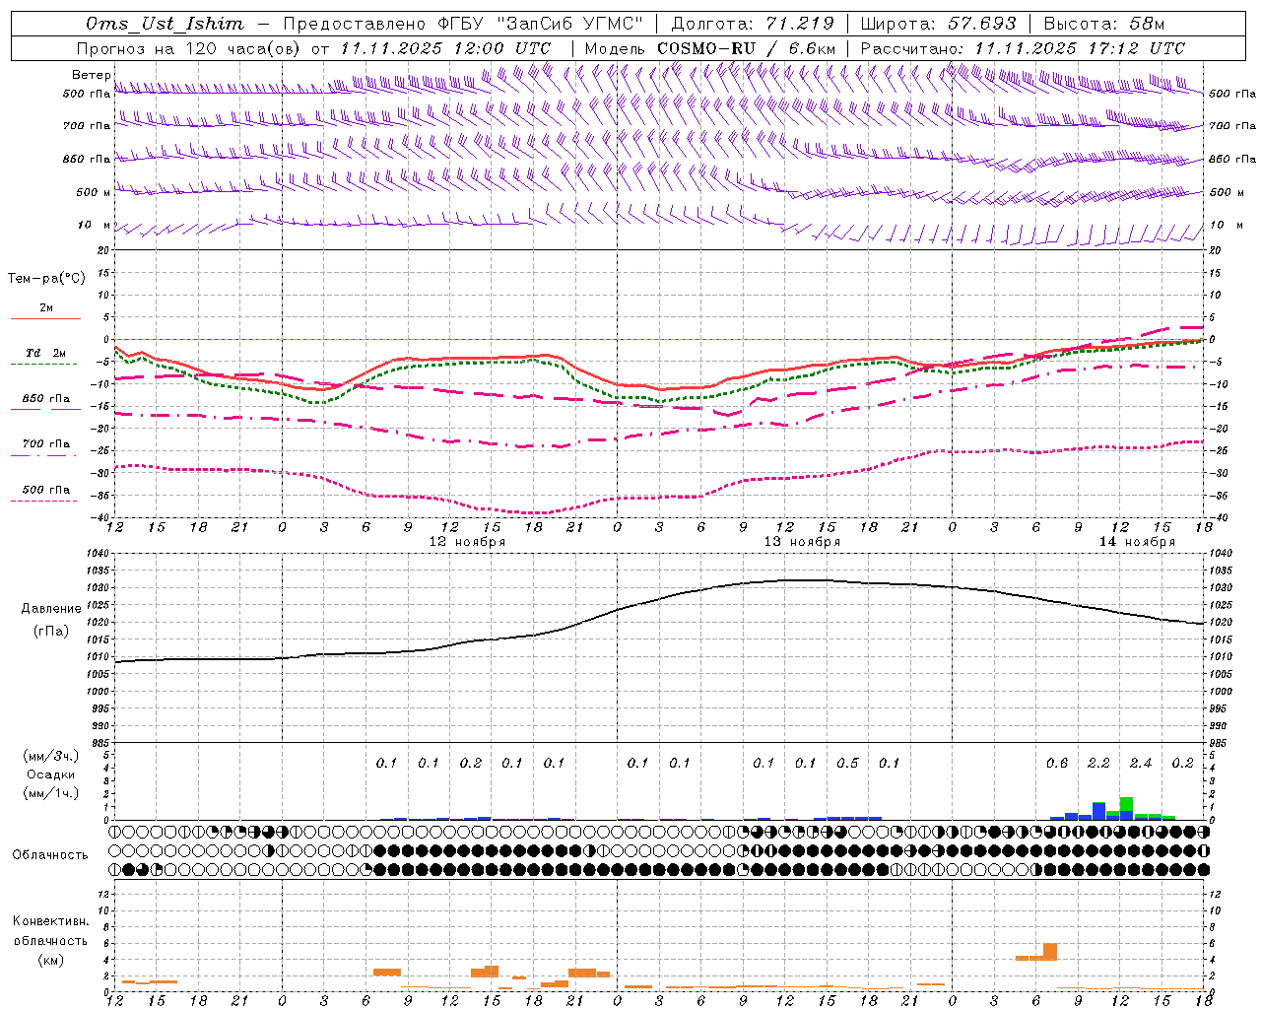Click the 'Осадки' precipitation label
Screen dimensions: 1261x1009
point(51,774)
